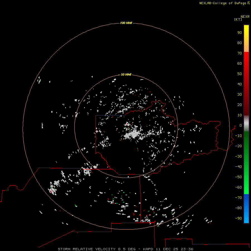The width and height of the screenshot is (251, 251).
Task: Click the blue segment of the color bar
Action: (246, 209)
